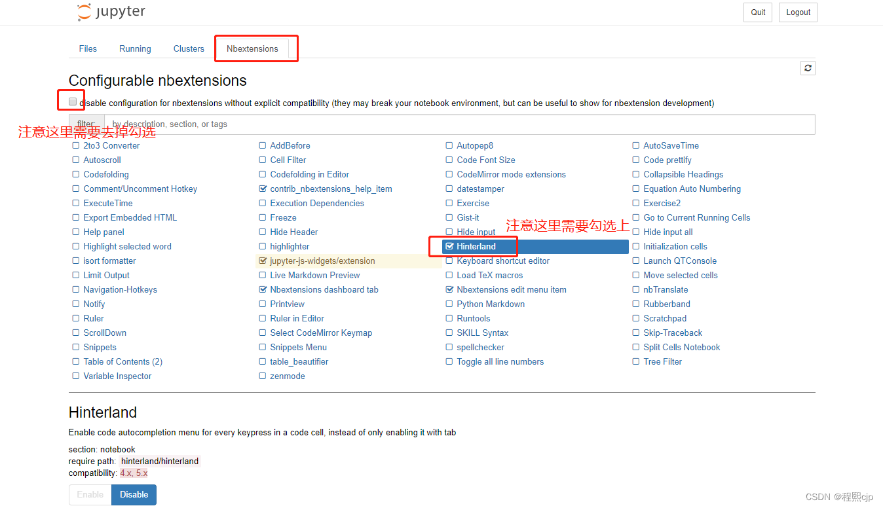883x508 pixels.
Task: Select the Navigation-Hotkeys extension
Action: pos(120,289)
